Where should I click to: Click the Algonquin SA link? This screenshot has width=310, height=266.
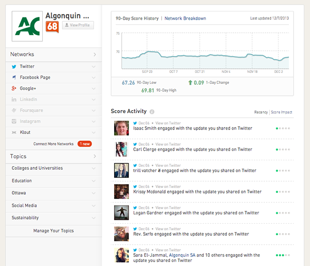coord(182,255)
